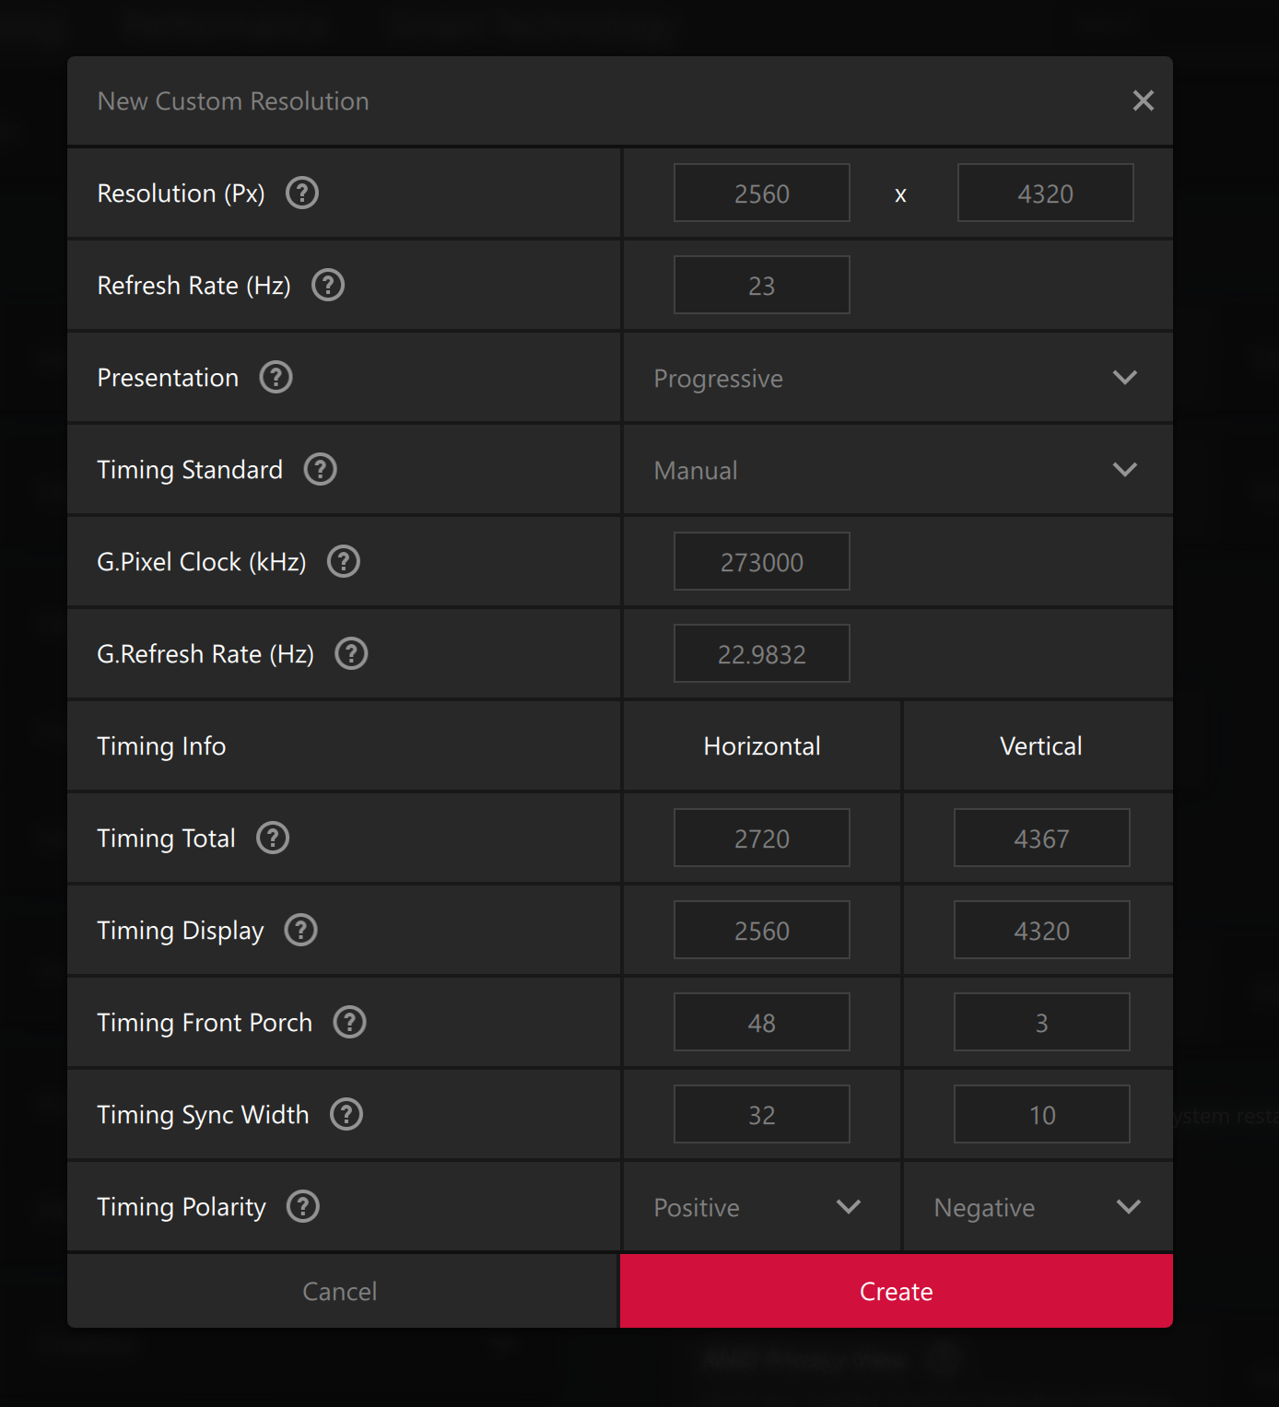Close the New Custom Resolution dialog
The image size is (1279, 1407).
(1143, 101)
